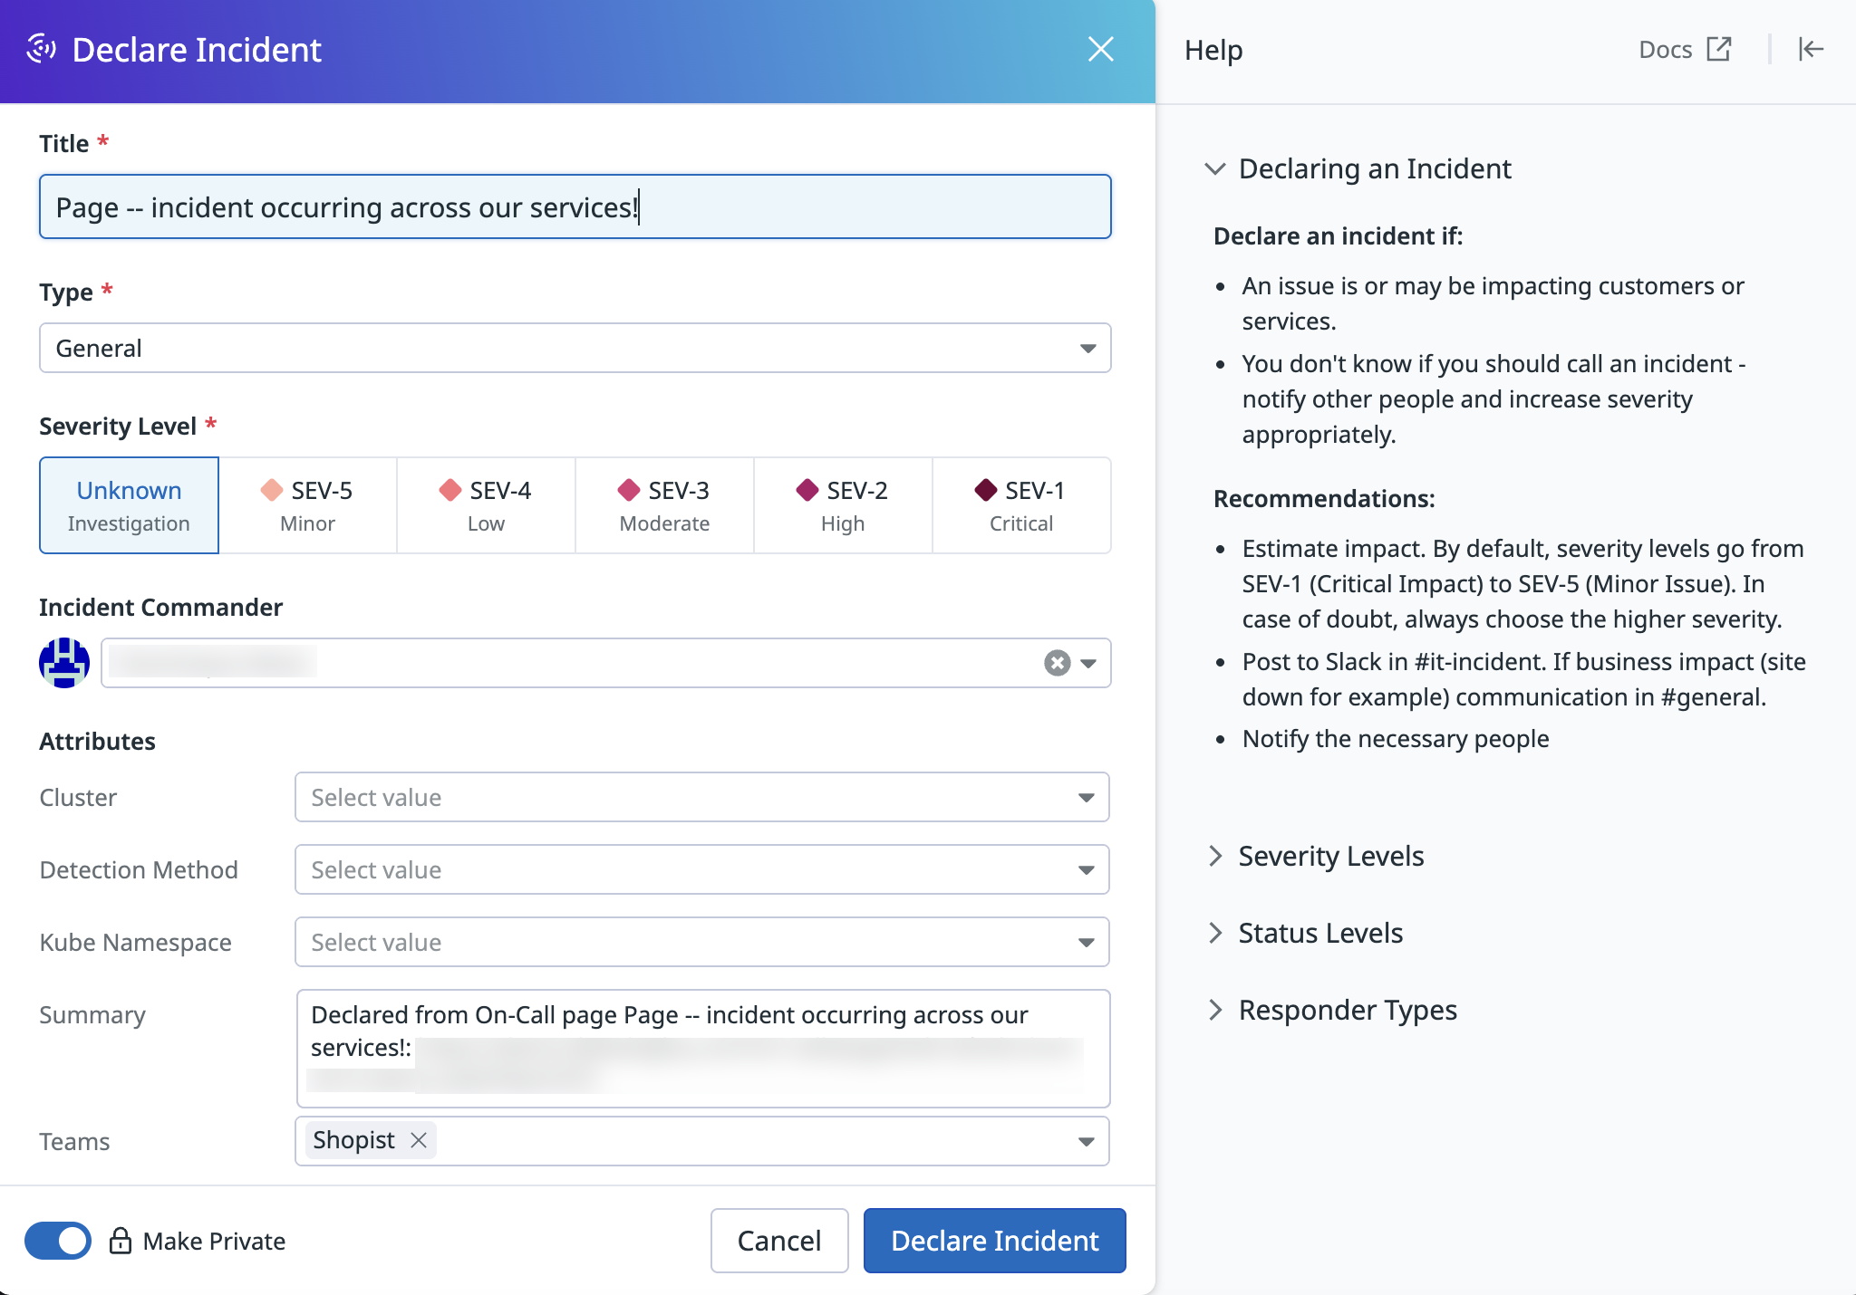Open the Detection Method dropdown
The width and height of the screenshot is (1856, 1295).
click(701, 869)
